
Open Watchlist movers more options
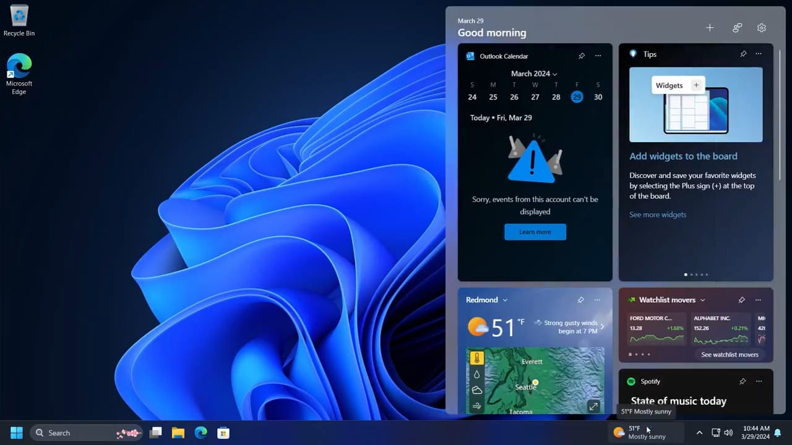point(758,300)
